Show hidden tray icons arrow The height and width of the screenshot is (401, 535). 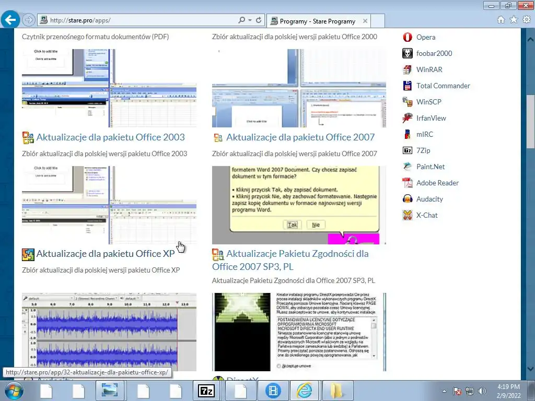pyautogui.click(x=444, y=391)
